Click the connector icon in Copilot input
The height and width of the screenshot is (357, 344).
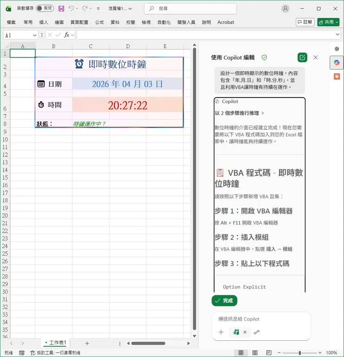pyautogui.click(x=257, y=332)
